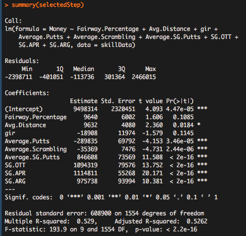Click the 'Residuals:' heading
The height and width of the screenshot is (236, 246).
click(22, 61)
